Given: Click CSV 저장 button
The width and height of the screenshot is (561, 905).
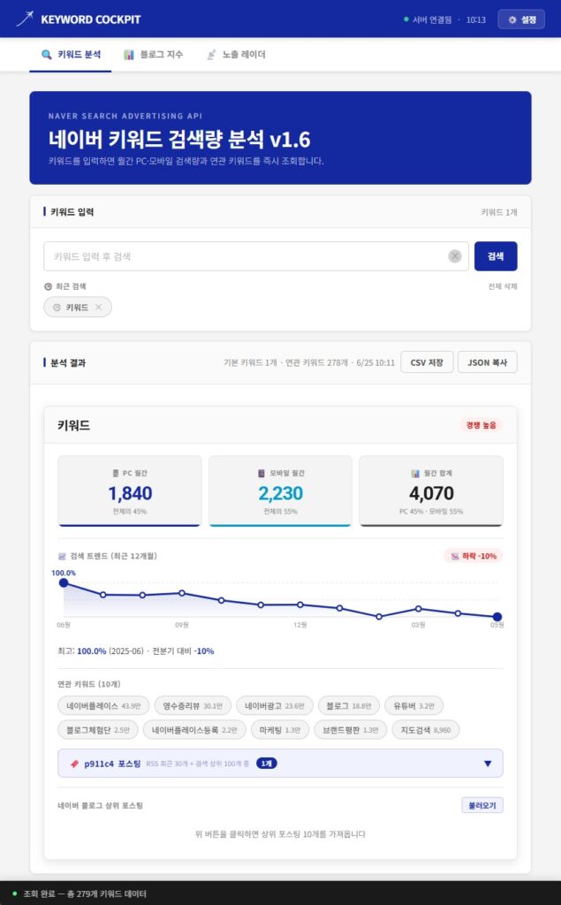Looking at the screenshot, I should pyautogui.click(x=427, y=362).
